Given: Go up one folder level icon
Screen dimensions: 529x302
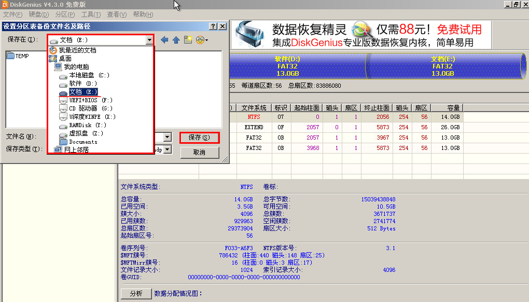Looking at the screenshot, I should [x=176, y=40].
